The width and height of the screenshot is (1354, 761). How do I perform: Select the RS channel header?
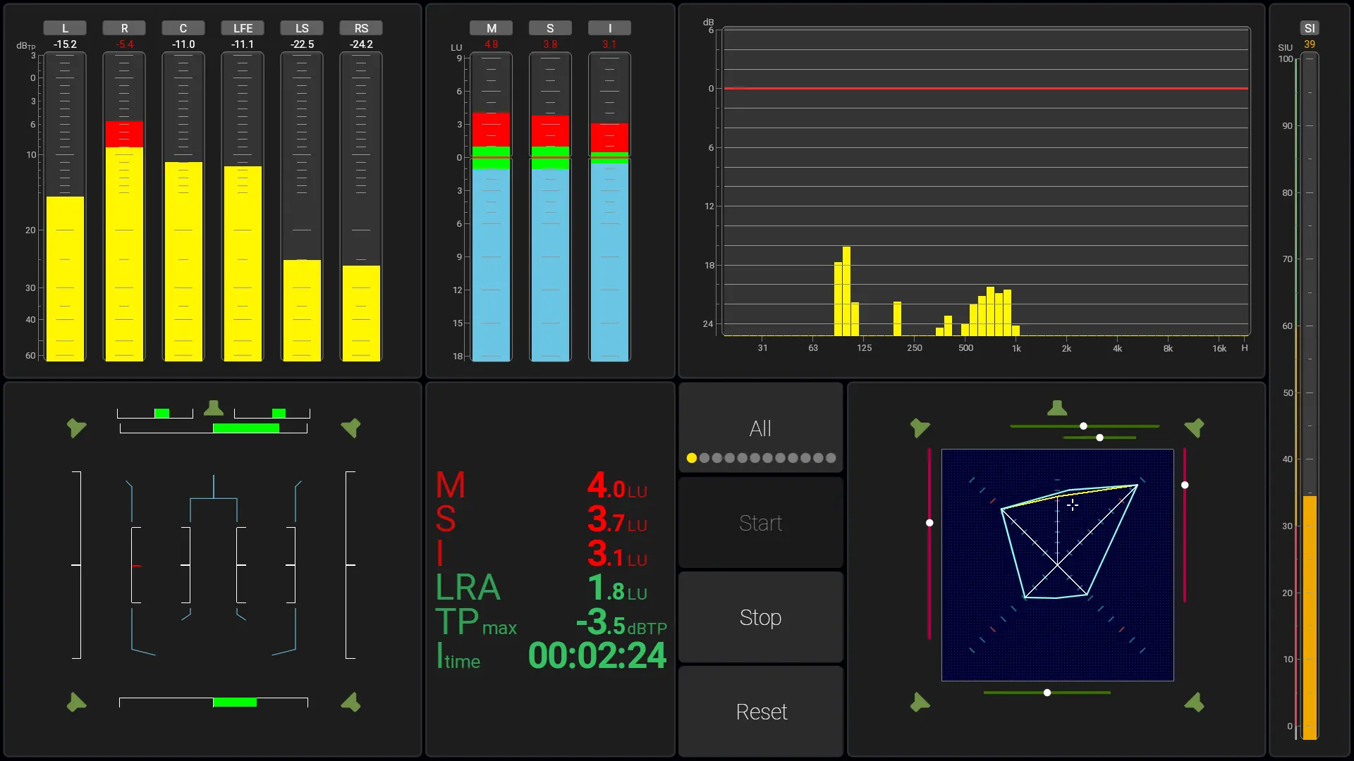pos(361,28)
